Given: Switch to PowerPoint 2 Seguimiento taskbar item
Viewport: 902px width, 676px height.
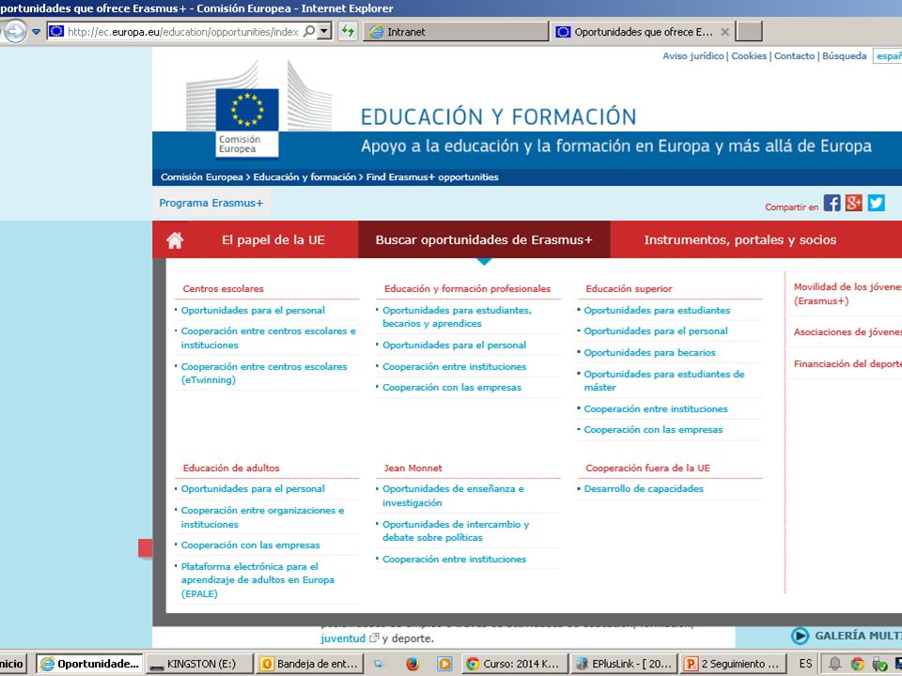Looking at the screenshot, I should click(x=732, y=664).
